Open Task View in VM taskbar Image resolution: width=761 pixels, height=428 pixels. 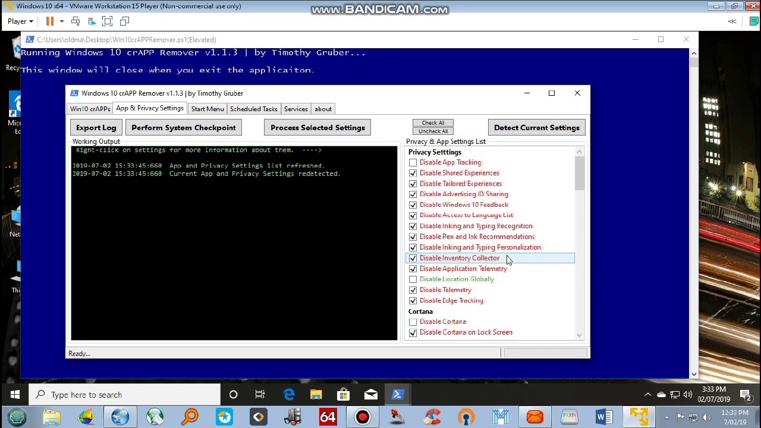point(260,395)
